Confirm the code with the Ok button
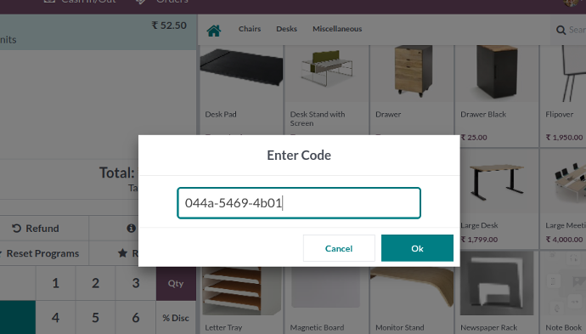 pyautogui.click(x=417, y=248)
